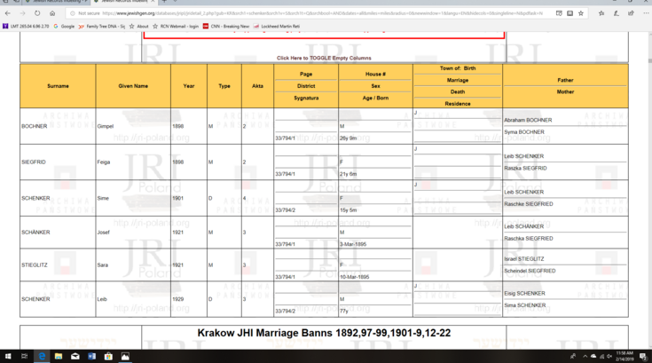Show hidden system tray icons
Viewport: 652px width, 363px height.
[x=585, y=357]
